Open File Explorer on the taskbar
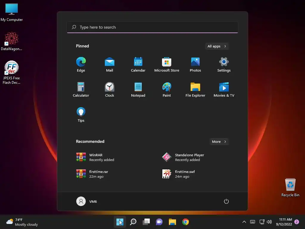This screenshot has width=305, height=229. tap(172, 222)
